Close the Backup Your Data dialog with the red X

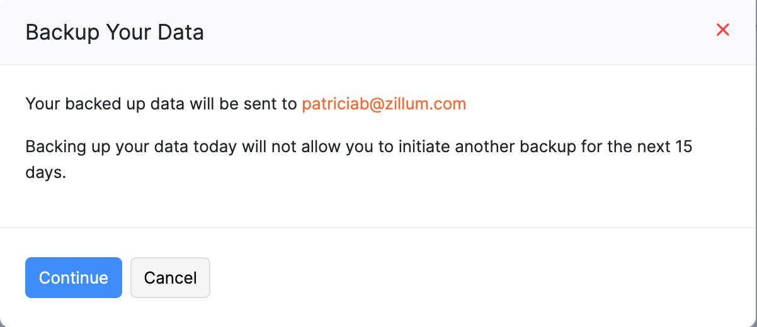point(722,30)
